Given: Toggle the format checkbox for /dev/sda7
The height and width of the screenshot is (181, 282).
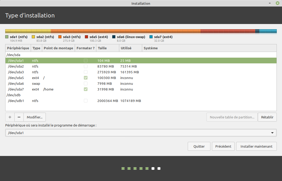Looking at the screenshot, I should (86, 89).
